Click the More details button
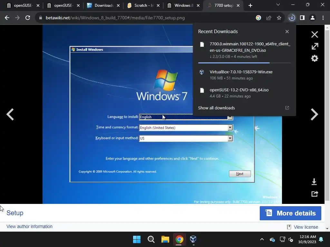This screenshot has width=330, height=247. 290,213
